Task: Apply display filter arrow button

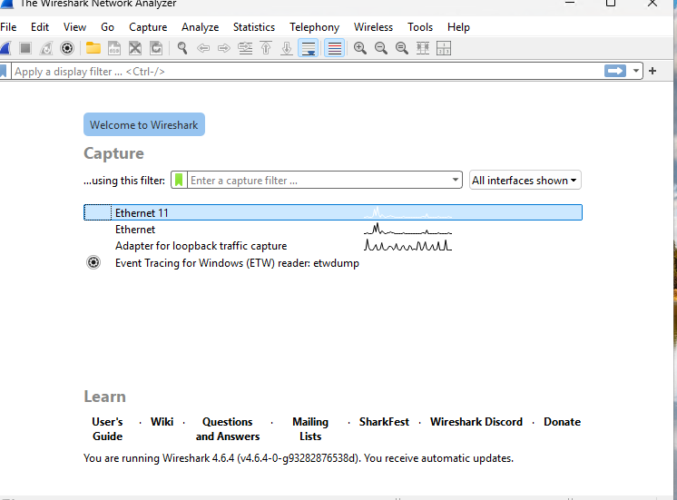Action: (614, 71)
